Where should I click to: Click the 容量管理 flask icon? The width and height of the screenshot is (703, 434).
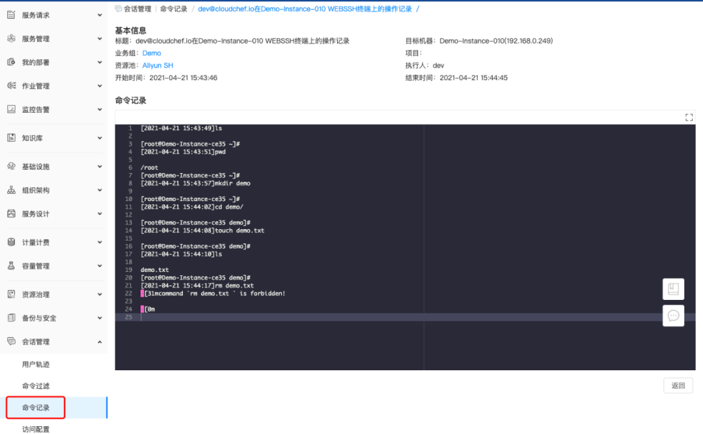tap(11, 266)
